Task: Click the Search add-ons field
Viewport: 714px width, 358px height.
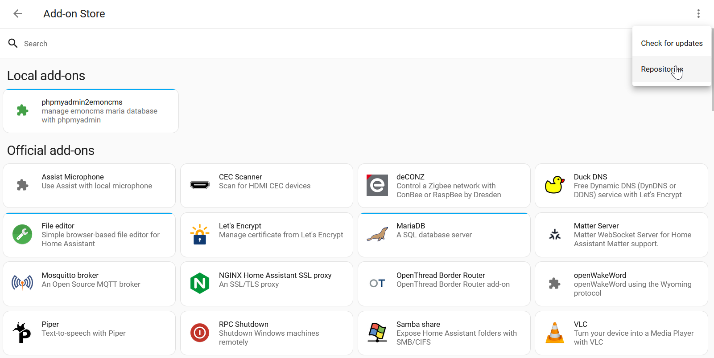Action: click(312, 44)
